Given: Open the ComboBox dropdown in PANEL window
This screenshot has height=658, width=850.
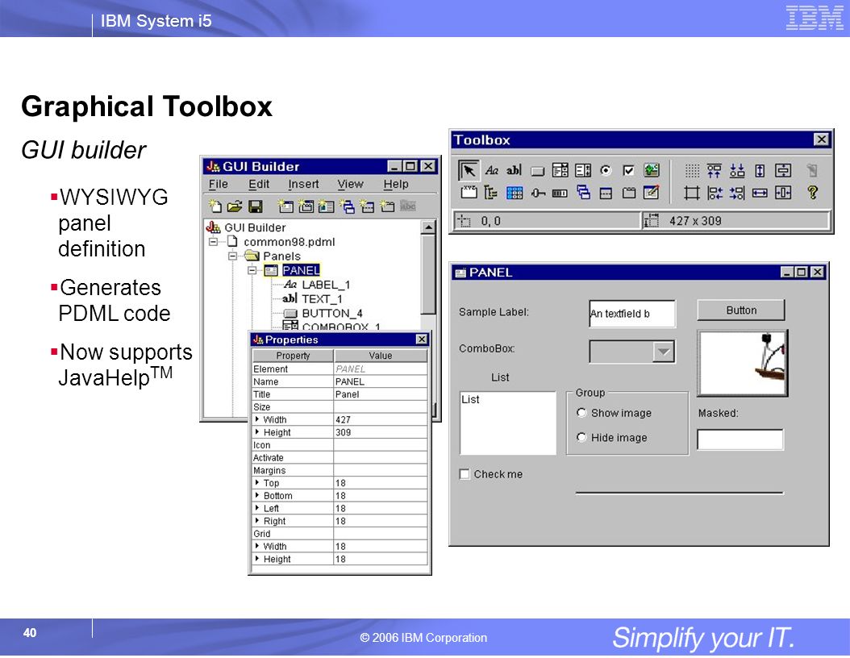Looking at the screenshot, I should tap(664, 352).
